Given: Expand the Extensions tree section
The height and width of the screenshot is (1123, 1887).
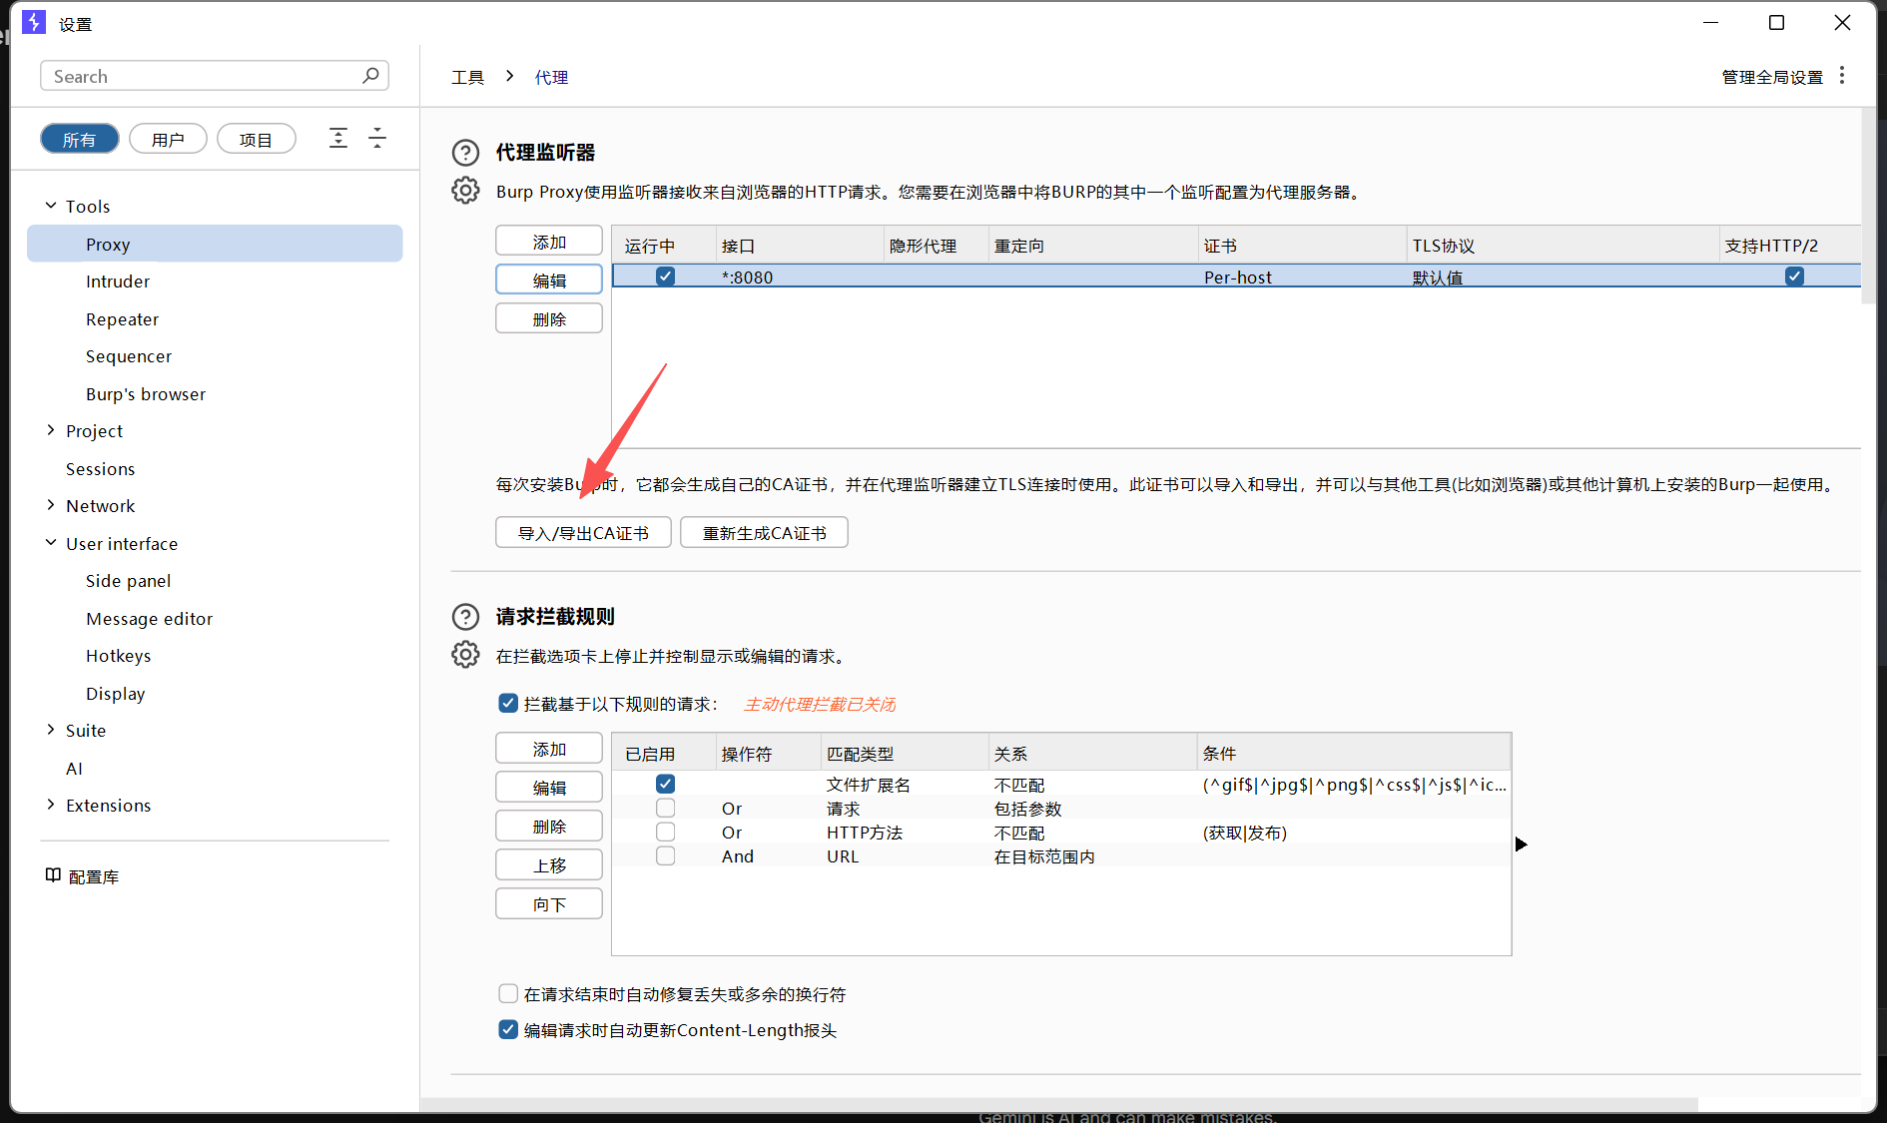Looking at the screenshot, I should [x=51, y=805].
